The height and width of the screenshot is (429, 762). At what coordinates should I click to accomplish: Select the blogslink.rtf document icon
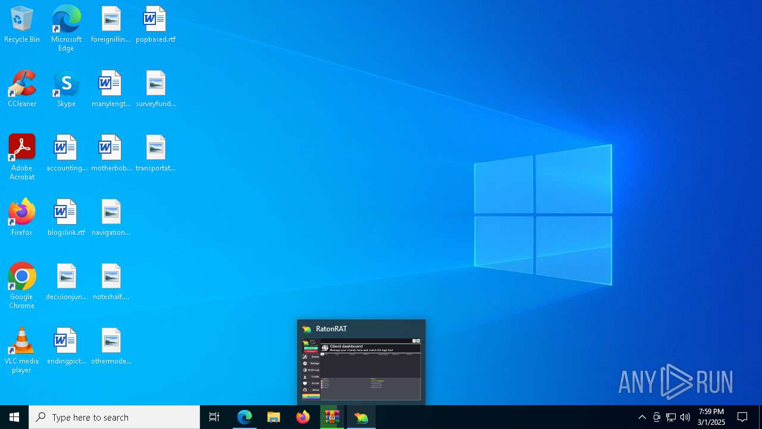pos(66,218)
